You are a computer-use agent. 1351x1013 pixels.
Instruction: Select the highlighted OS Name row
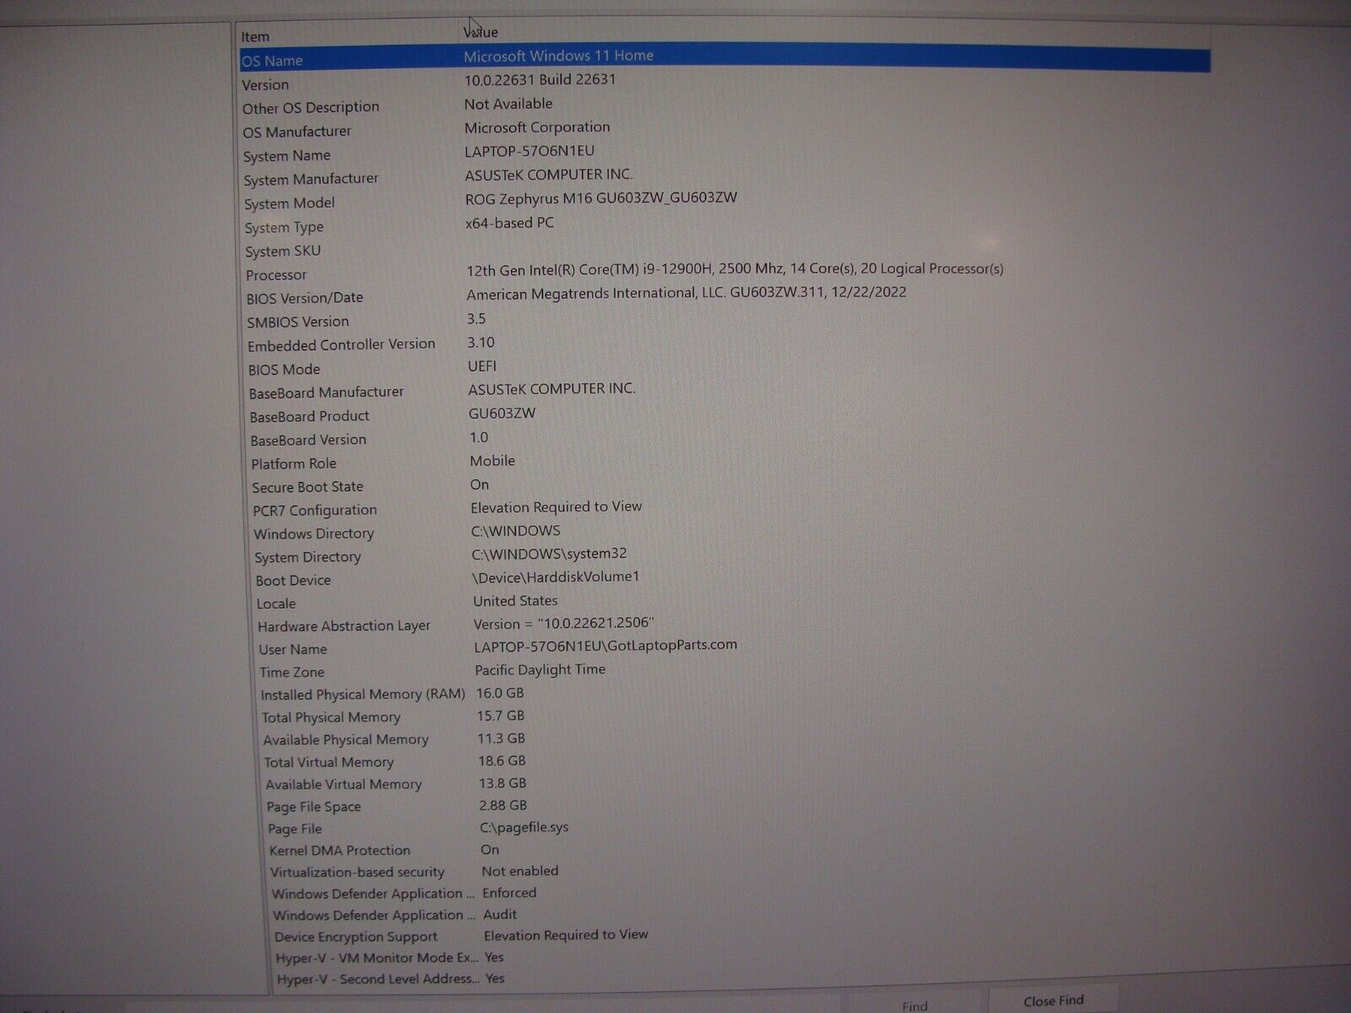[x=724, y=57]
